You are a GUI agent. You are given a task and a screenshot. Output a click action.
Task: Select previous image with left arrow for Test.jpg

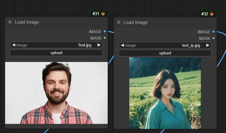pyautogui.click(x=13, y=45)
